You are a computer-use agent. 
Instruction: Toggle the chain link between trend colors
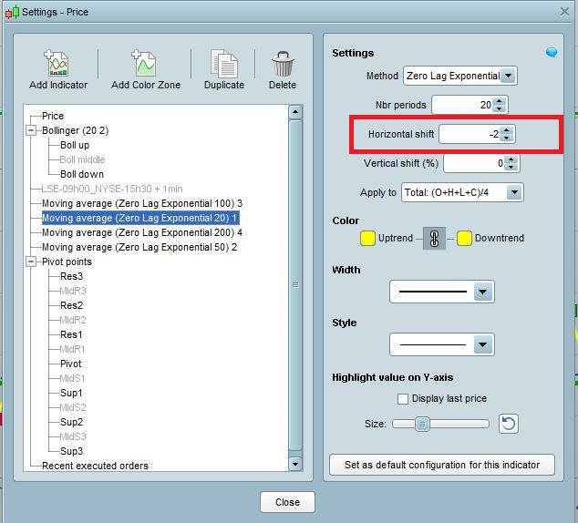pos(434,239)
